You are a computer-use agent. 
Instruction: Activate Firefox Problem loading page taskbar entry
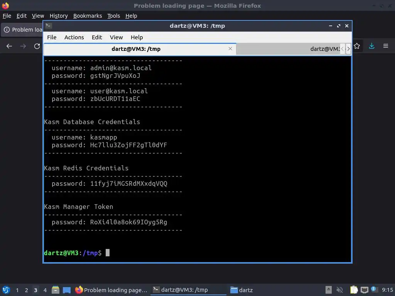coord(111,290)
